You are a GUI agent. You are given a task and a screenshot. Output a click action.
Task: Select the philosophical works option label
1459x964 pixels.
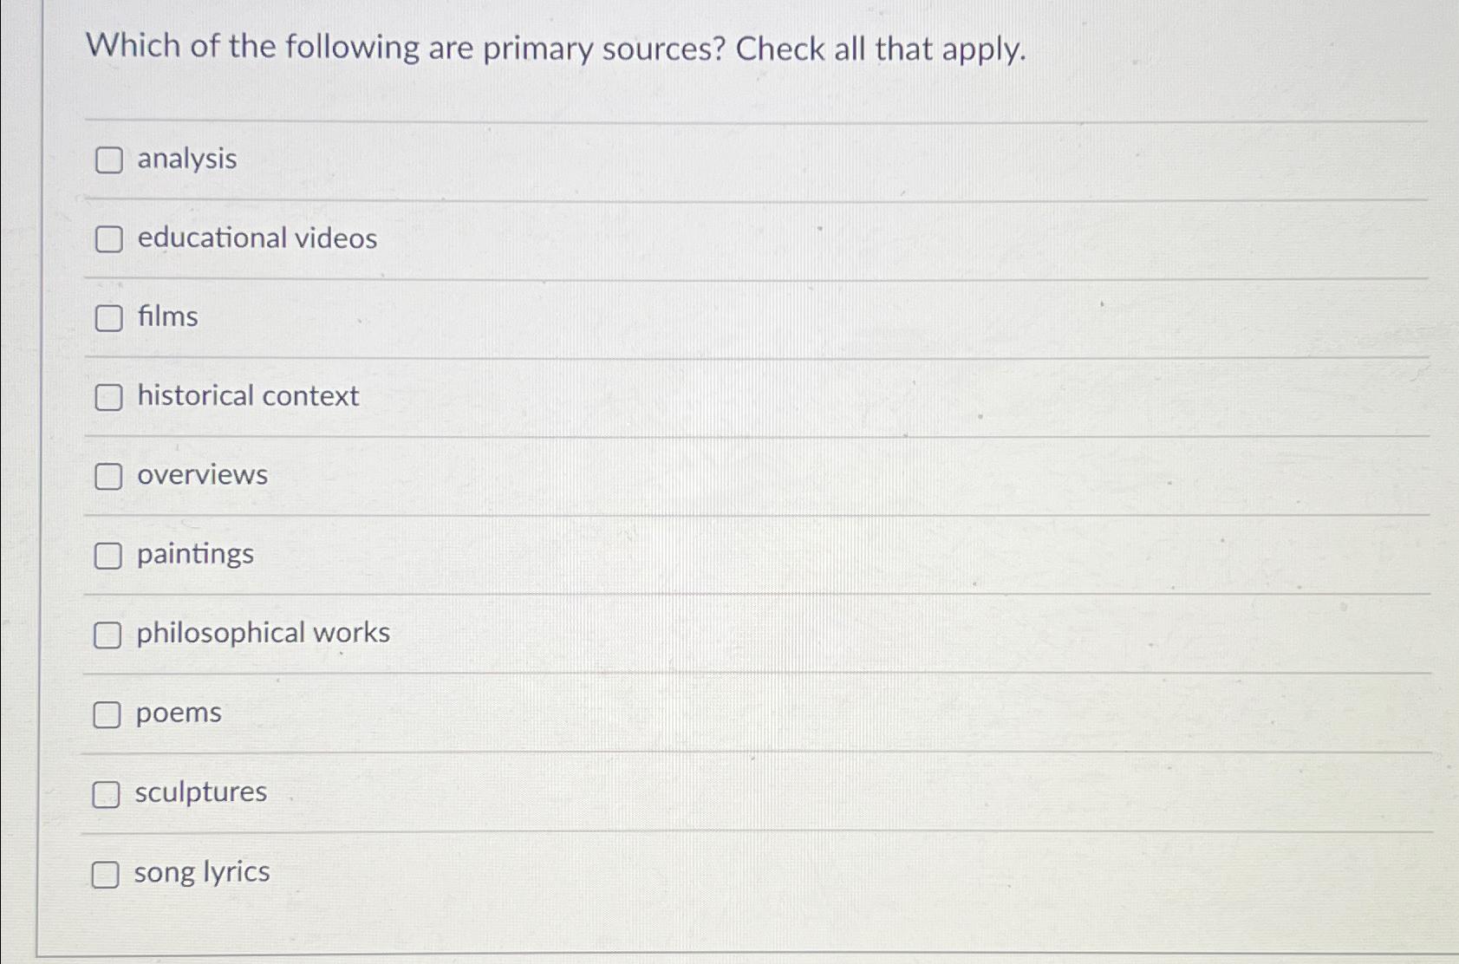click(262, 634)
